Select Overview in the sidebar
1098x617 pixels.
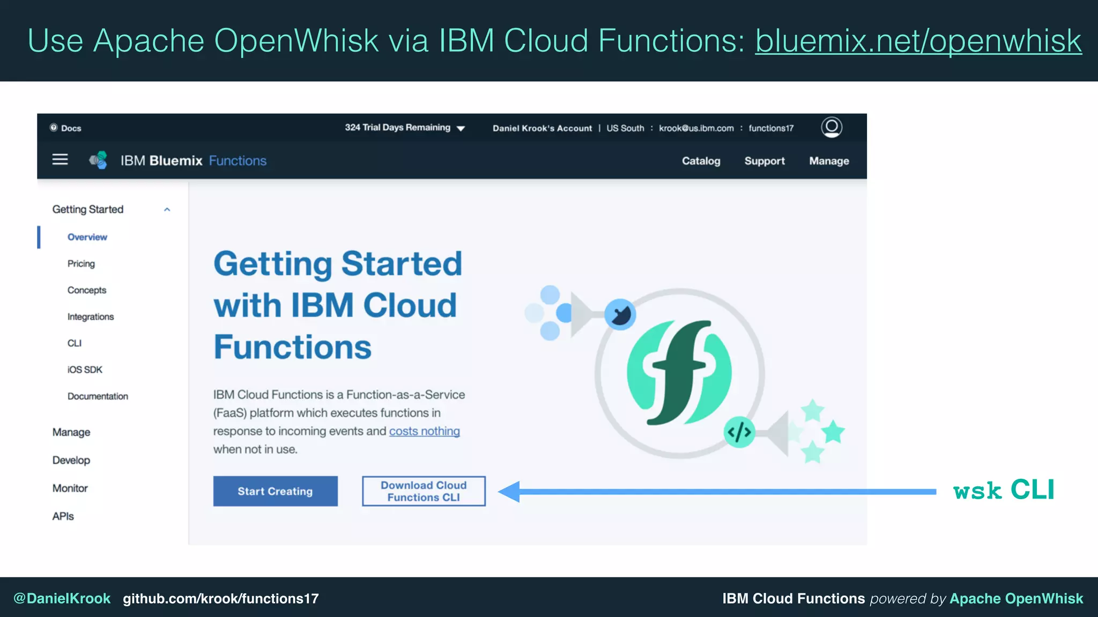87,237
